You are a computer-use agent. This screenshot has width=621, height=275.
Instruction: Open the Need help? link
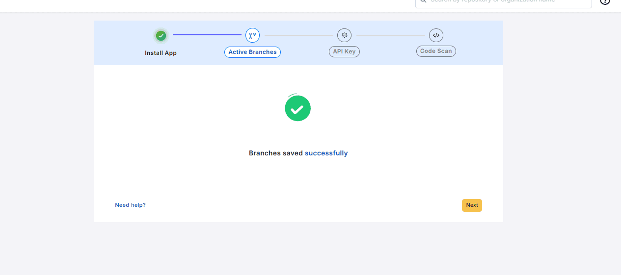tap(130, 205)
